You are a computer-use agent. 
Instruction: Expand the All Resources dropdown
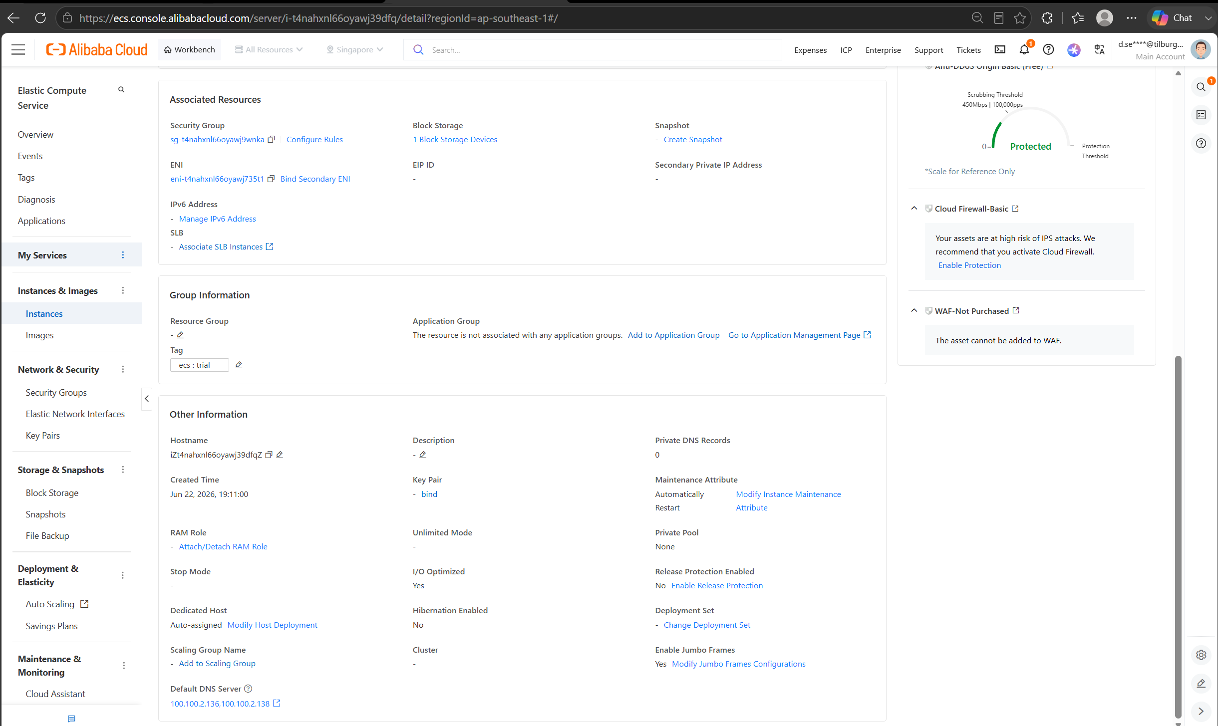(x=269, y=49)
